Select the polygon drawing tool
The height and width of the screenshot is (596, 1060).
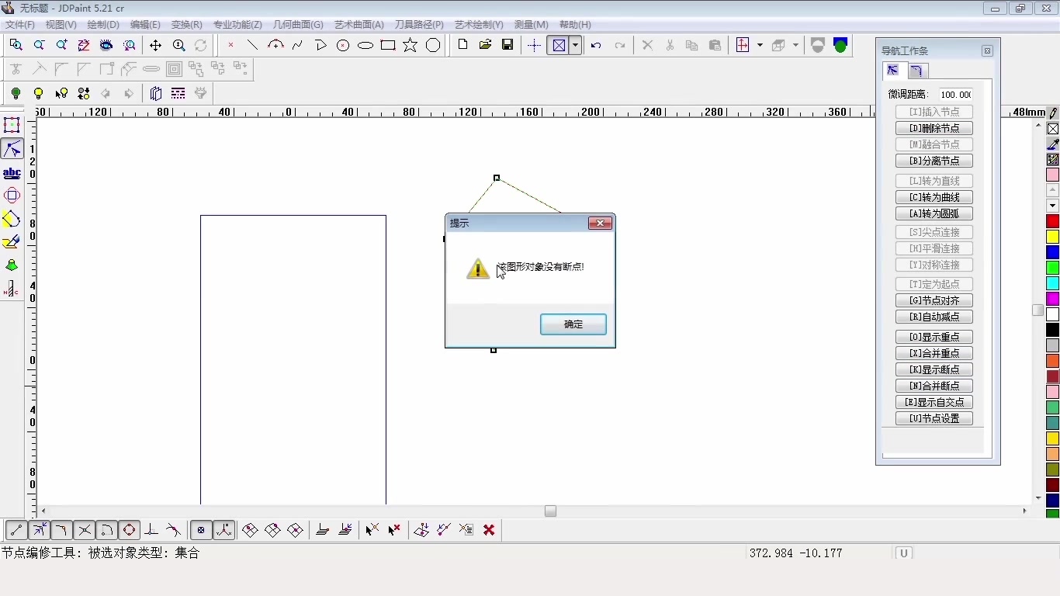pyautogui.click(x=433, y=45)
